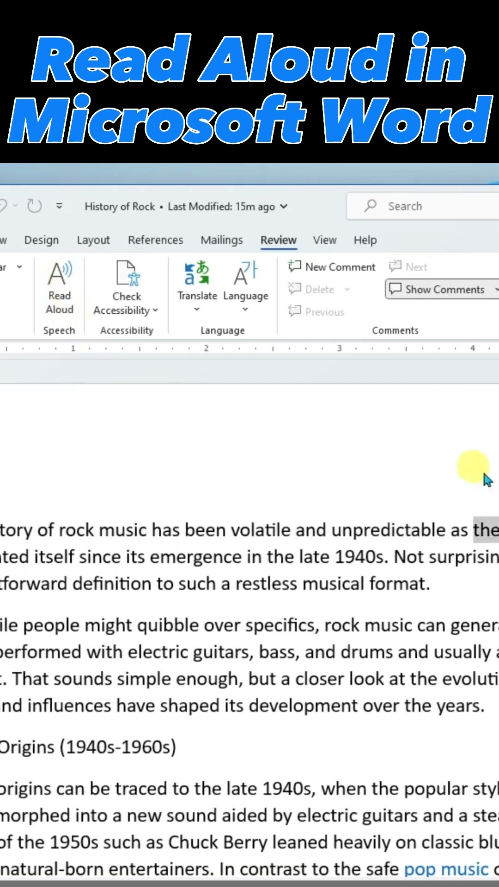The height and width of the screenshot is (887, 499).
Task: Click the Comments group label
Action: pos(396,330)
